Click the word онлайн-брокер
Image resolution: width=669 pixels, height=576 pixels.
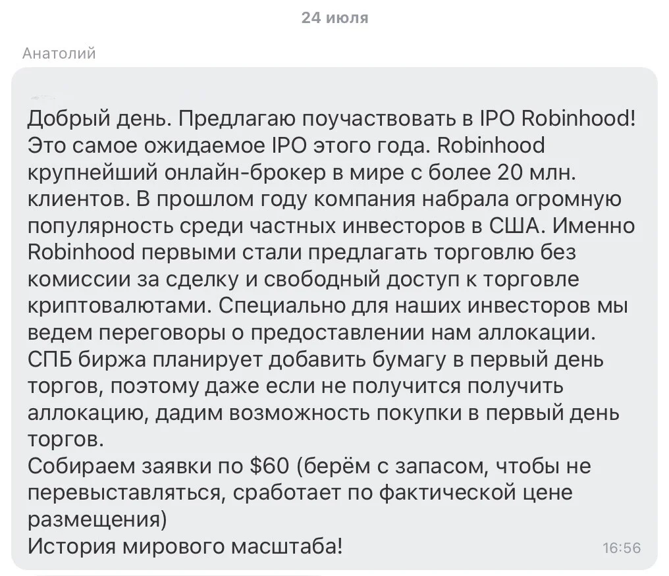(243, 172)
